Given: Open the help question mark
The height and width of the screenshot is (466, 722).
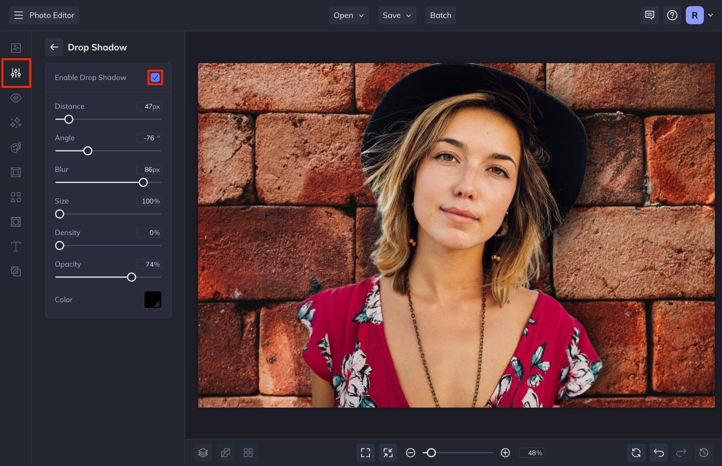Looking at the screenshot, I should (672, 15).
